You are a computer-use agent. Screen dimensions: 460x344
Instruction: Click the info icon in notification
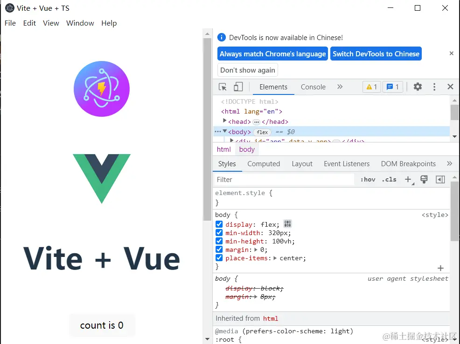click(222, 38)
